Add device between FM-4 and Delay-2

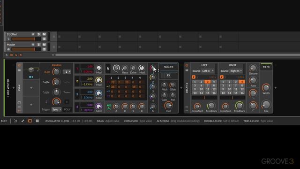181,88
